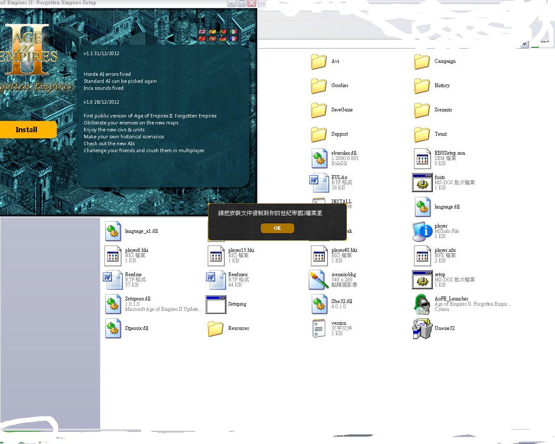Select the scenariobkg bitmap file
555x444 pixels.
[x=319, y=280]
